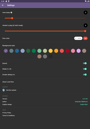
Task: Select the dark red background color
Action: [x=67, y=51]
